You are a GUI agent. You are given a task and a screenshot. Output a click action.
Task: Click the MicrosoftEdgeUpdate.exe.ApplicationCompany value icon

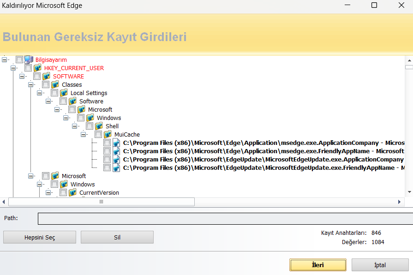click(116, 159)
